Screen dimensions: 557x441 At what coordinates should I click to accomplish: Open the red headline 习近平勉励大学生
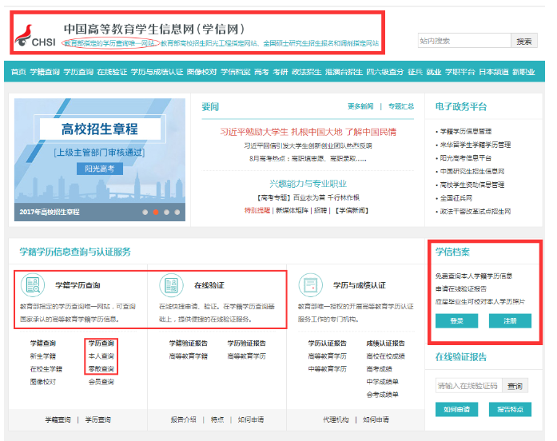[308, 132]
